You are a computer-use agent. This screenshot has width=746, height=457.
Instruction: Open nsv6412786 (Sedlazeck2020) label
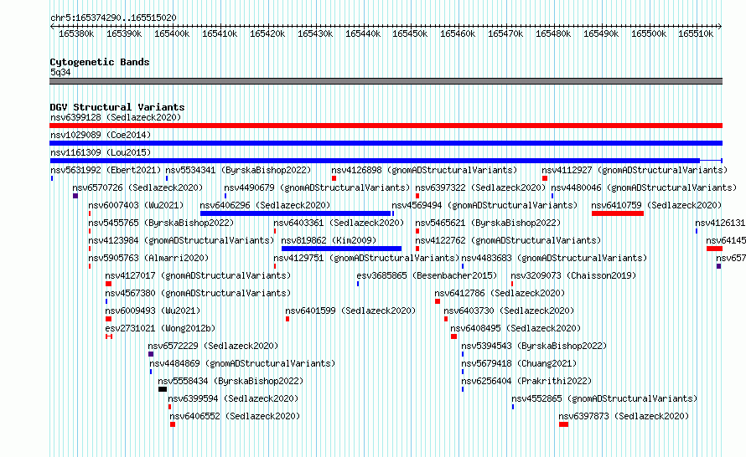point(500,293)
